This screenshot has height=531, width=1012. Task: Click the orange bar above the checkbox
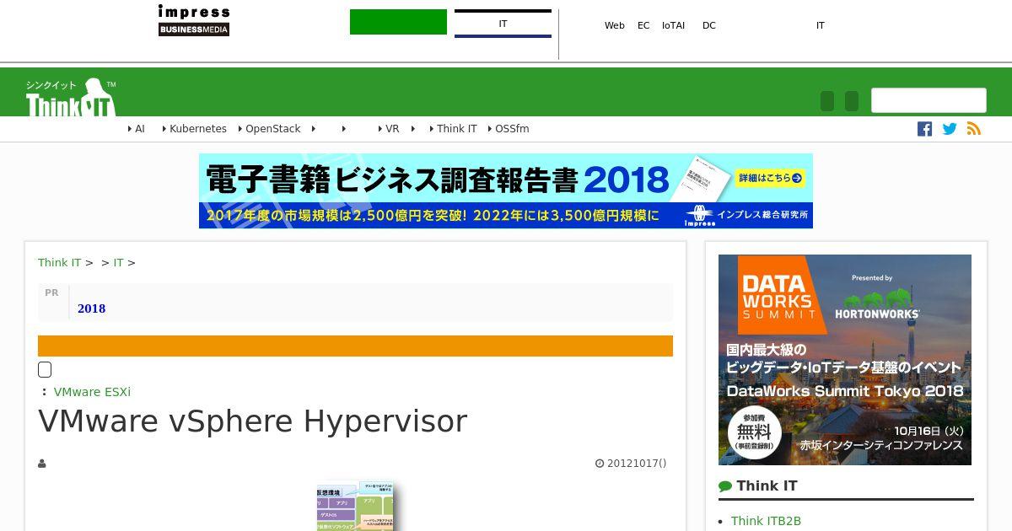click(355, 346)
